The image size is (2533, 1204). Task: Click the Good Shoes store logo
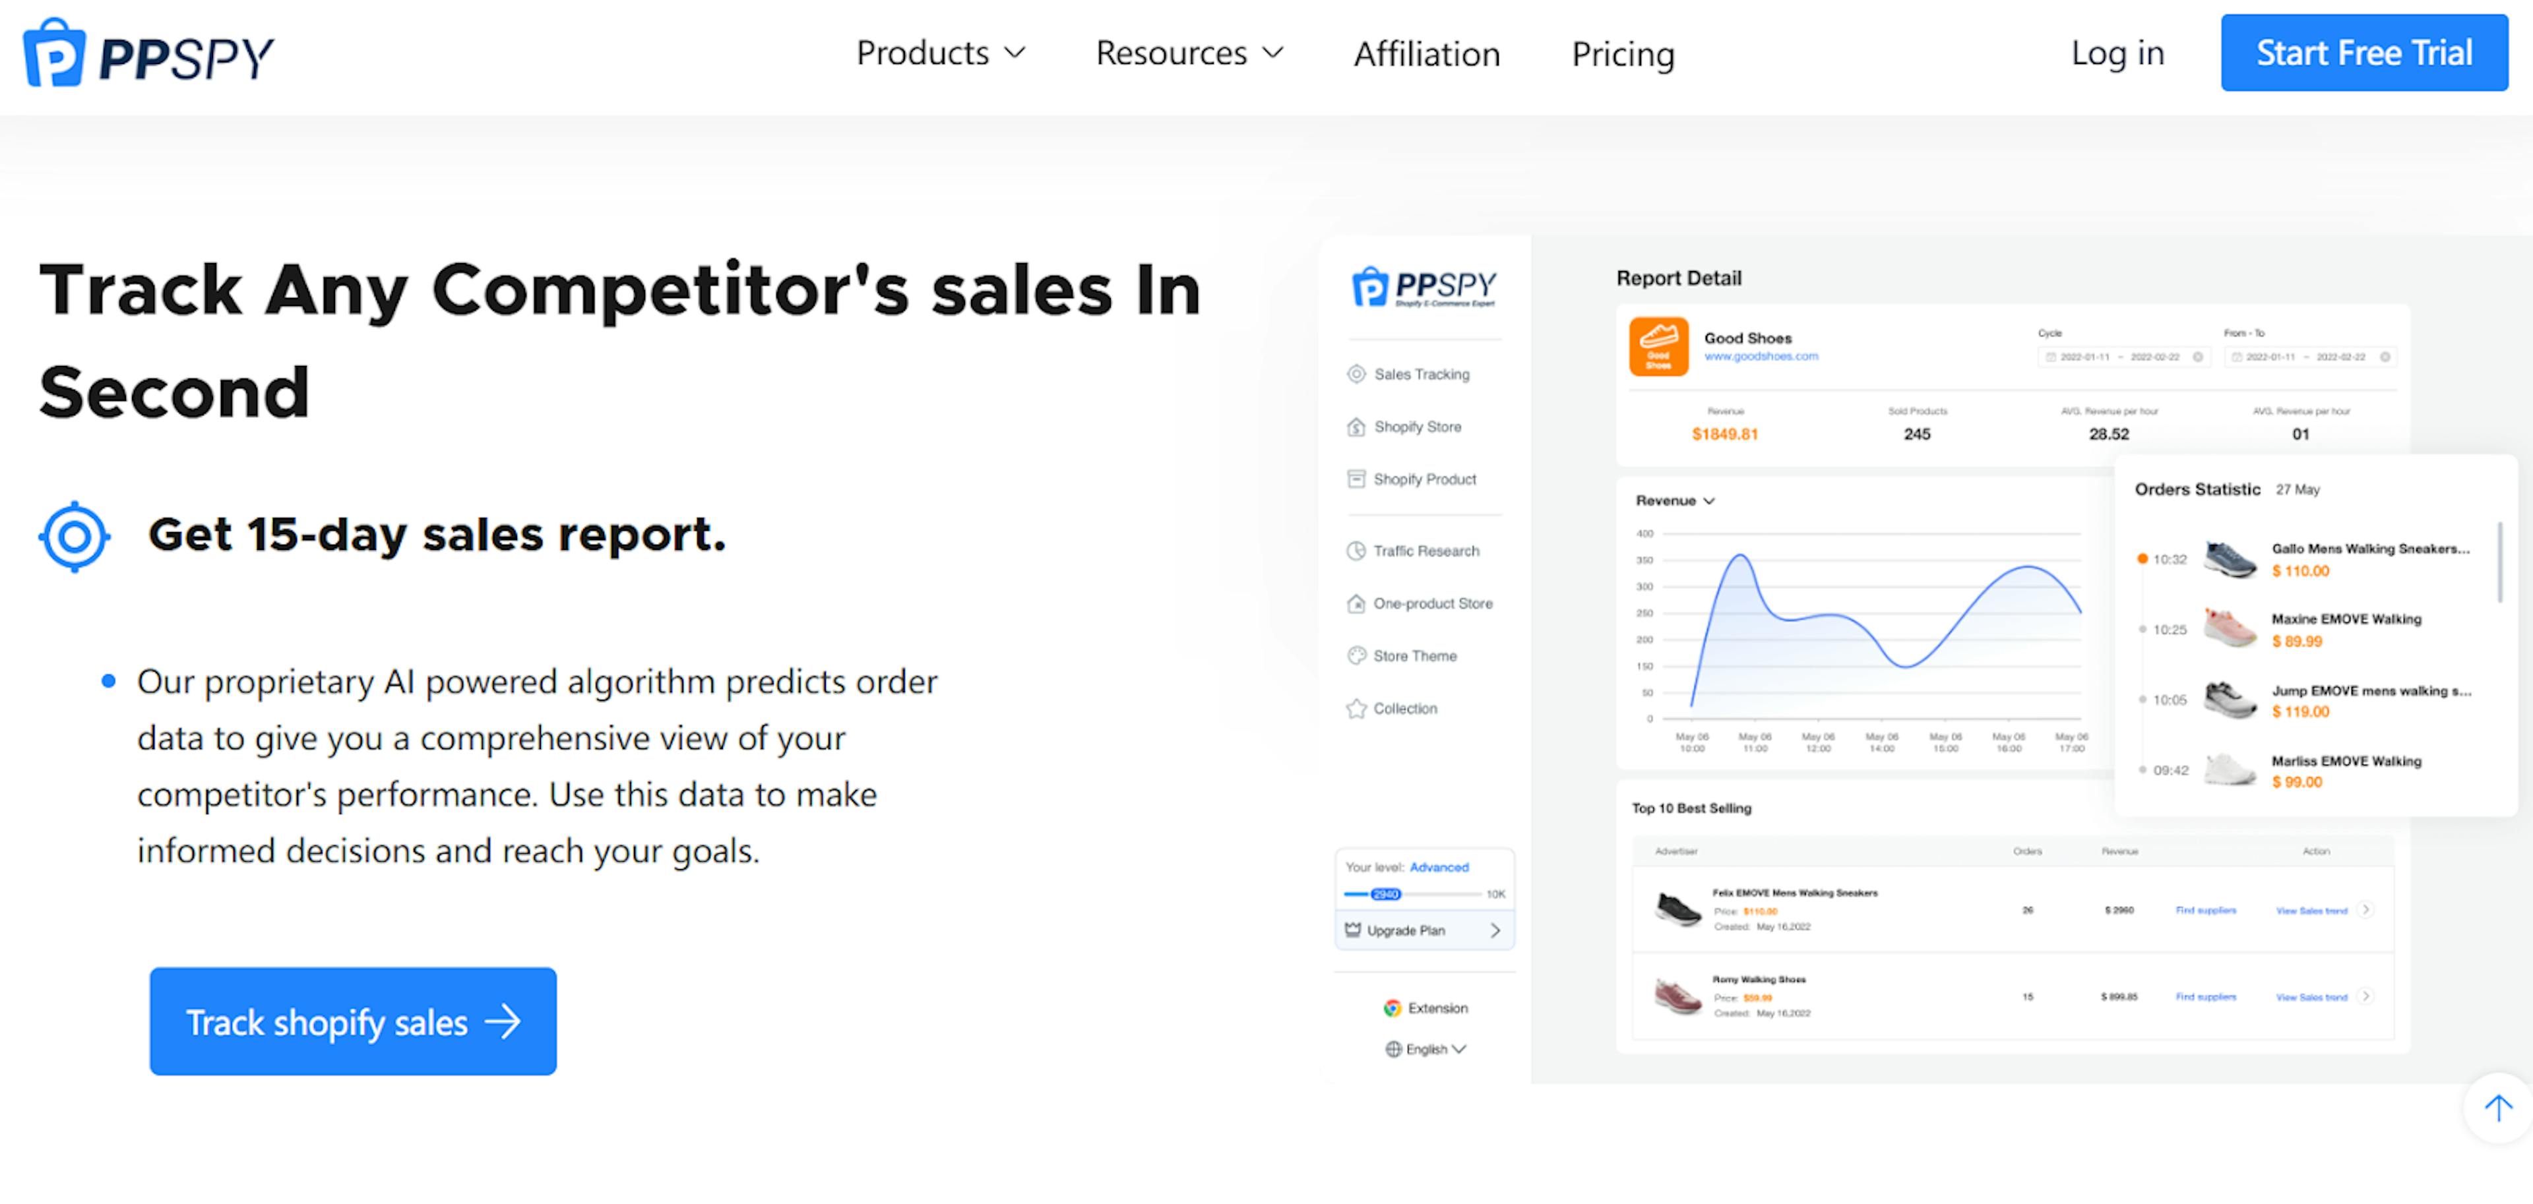[x=1659, y=346]
